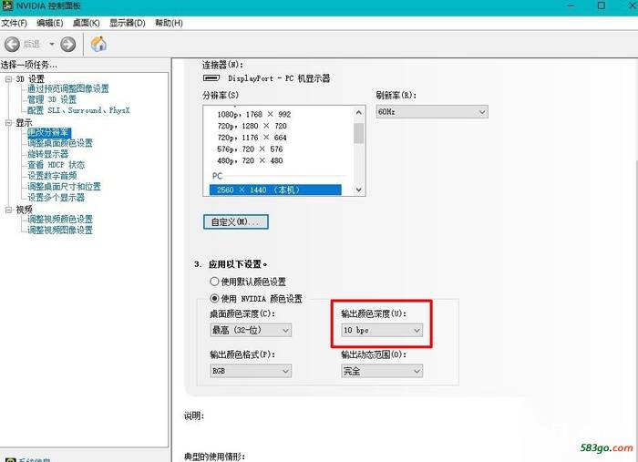Open 调整视频图像设置
The image size is (638, 462).
pos(60,231)
